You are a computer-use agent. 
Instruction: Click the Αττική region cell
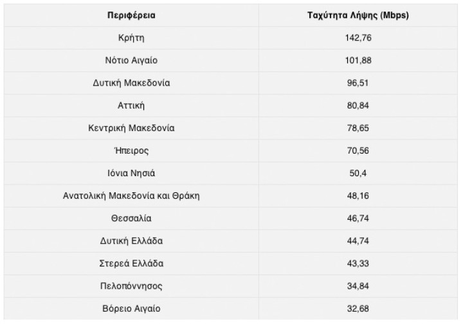coord(131,105)
